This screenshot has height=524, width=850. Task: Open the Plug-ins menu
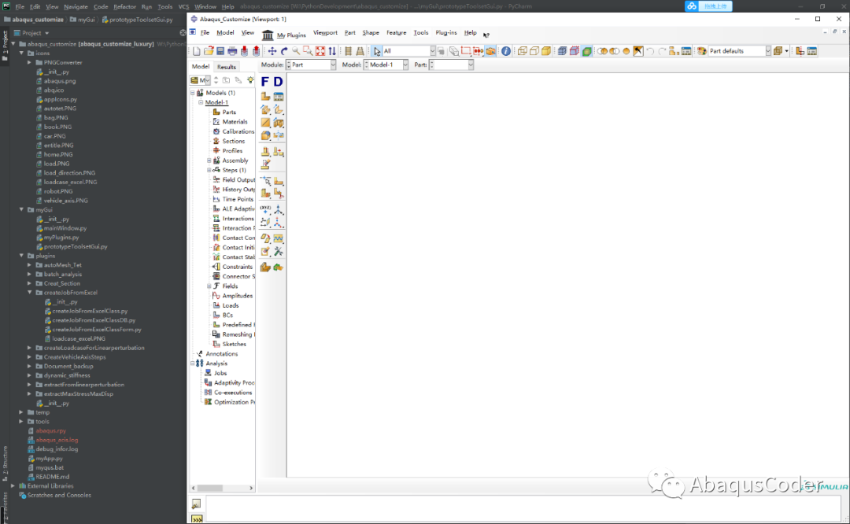pyautogui.click(x=446, y=33)
